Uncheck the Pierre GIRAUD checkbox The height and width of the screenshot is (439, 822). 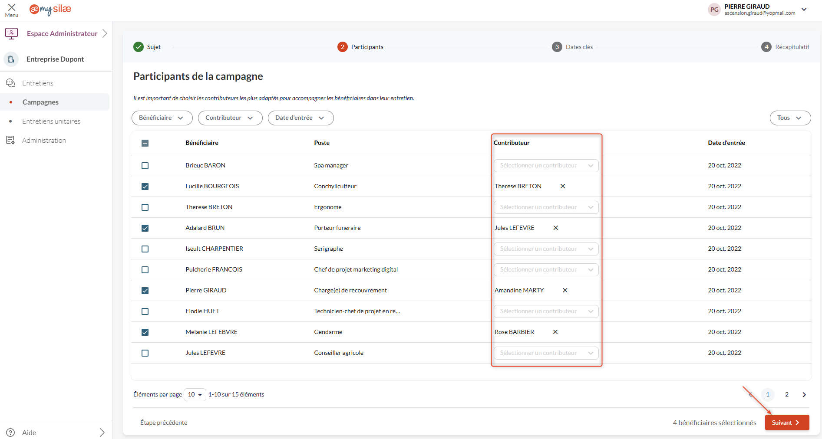(145, 291)
